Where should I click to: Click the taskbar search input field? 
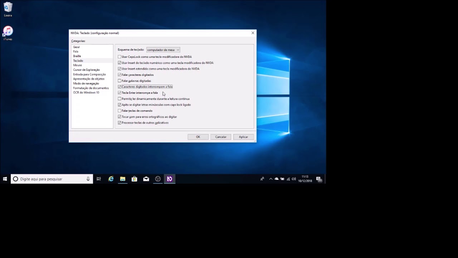pyautogui.click(x=52, y=179)
